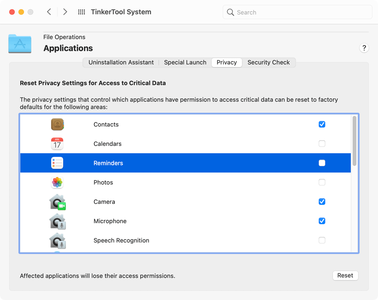Image resolution: width=378 pixels, height=300 pixels.
Task: Go forward with the right chevron
Action: pyautogui.click(x=65, y=12)
